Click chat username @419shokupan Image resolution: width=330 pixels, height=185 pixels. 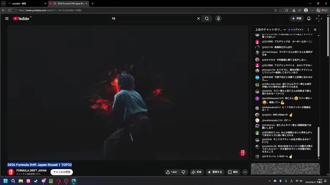[x=270, y=52]
